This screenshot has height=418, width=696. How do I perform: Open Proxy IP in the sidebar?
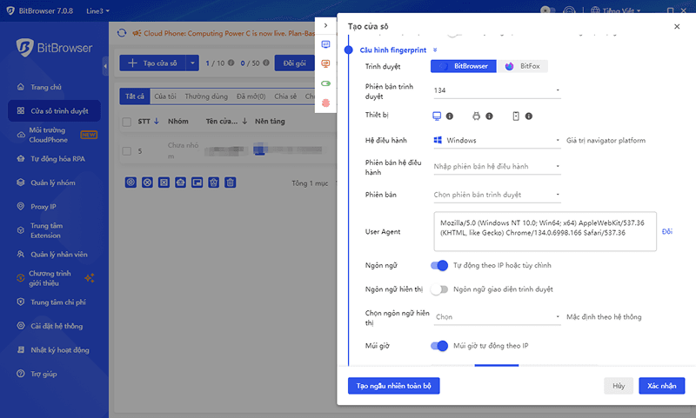click(x=43, y=207)
